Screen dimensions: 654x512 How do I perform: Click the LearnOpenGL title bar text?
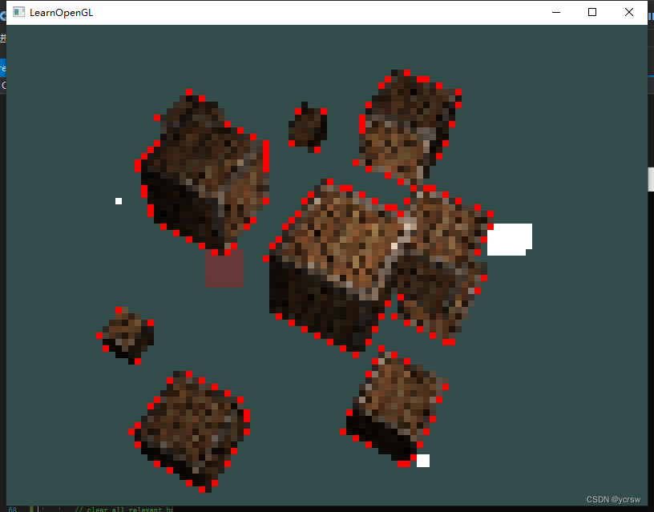[x=61, y=13]
